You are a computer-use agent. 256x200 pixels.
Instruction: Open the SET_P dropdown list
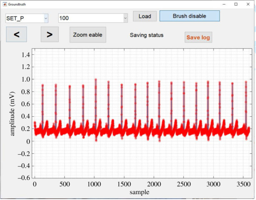click(x=27, y=18)
